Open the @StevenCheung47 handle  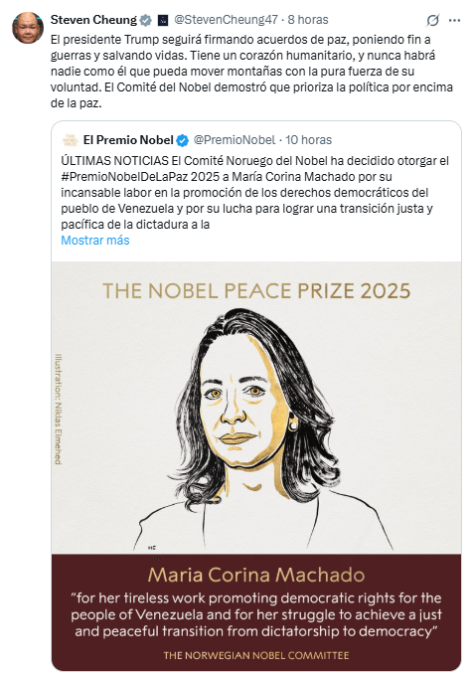(227, 20)
